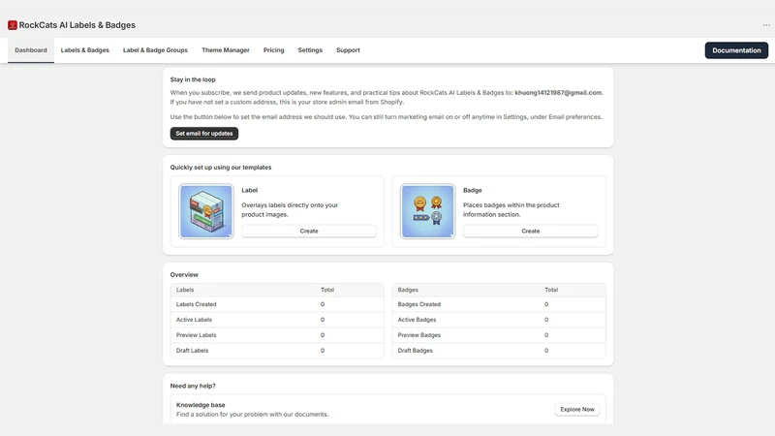Select the Preview Badges row
This screenshot has height=436, width=775.
click(499, 335)
